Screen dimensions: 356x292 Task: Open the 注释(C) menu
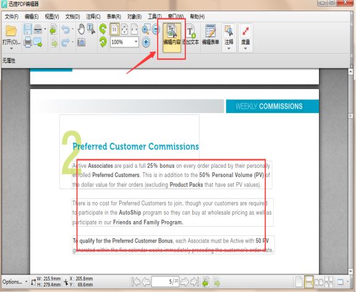point(93,17)
